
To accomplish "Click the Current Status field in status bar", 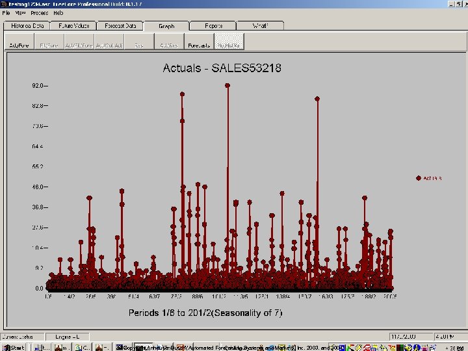I will tap(22, 337).
